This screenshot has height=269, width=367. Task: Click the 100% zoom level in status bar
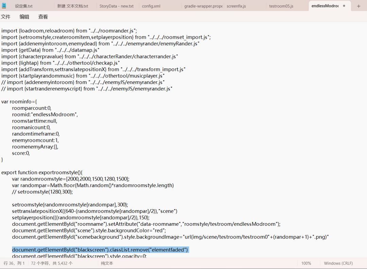tap(306, 263)
